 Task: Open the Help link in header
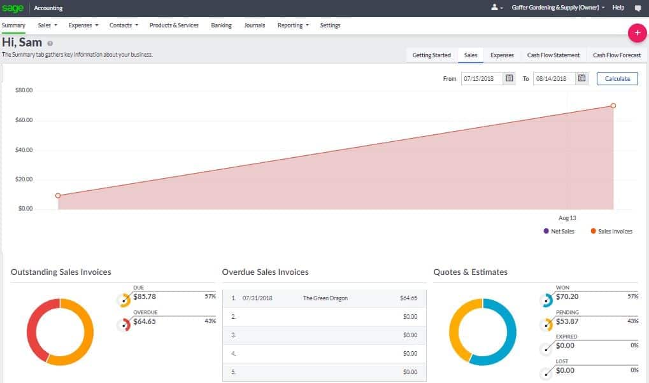pyautogui.click(x=618, y=8)
